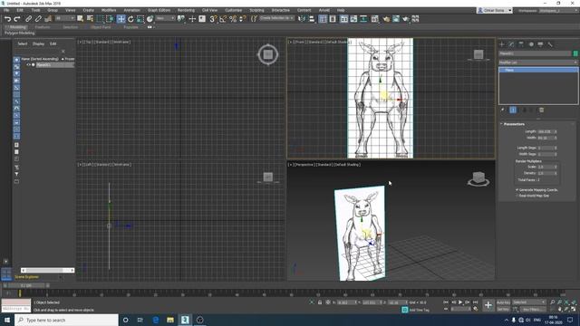The width and height of the screenshot is (580, 326).
Task: Click the Remove Modifier trash icon
Action: click(542, 110)
